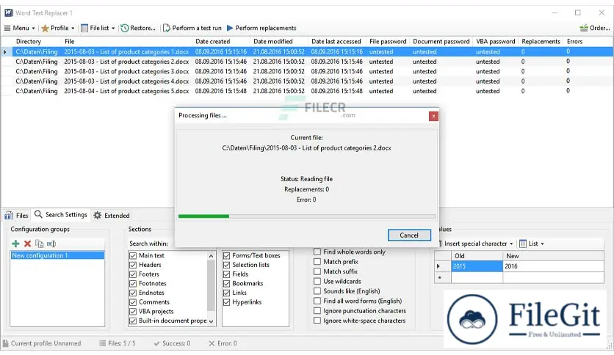Uncheck Footnotes section
This screenshot has width=614, height=355.
tap(133, 283)
